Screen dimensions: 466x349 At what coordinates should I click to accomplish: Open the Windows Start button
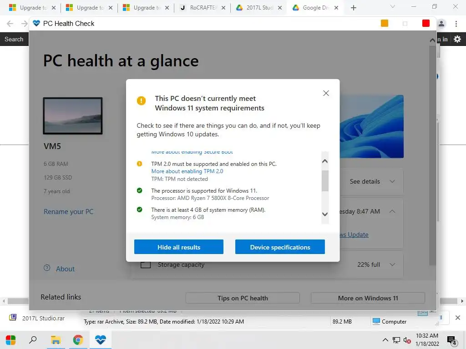pos(11,340)
